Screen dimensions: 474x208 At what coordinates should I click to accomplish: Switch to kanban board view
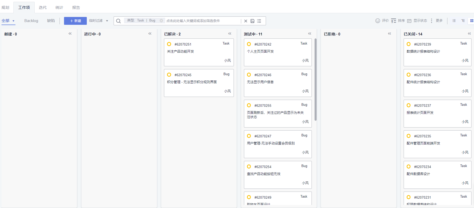[x=472, y=21]
